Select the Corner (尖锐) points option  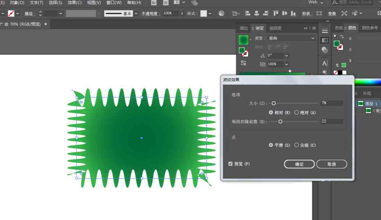(296, 145)
